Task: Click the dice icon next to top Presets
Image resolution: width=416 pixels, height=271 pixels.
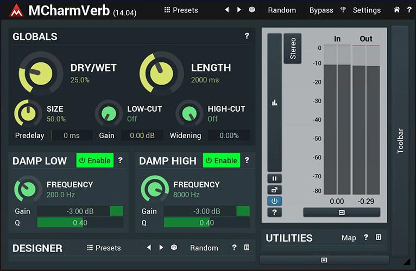Action: click(252, 10)
